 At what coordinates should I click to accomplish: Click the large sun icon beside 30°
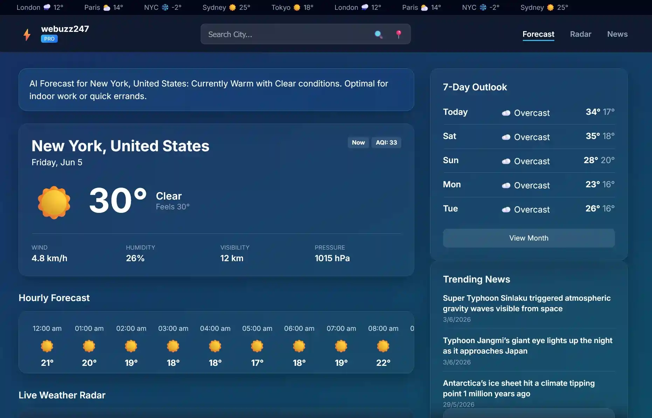coord(54,202)
